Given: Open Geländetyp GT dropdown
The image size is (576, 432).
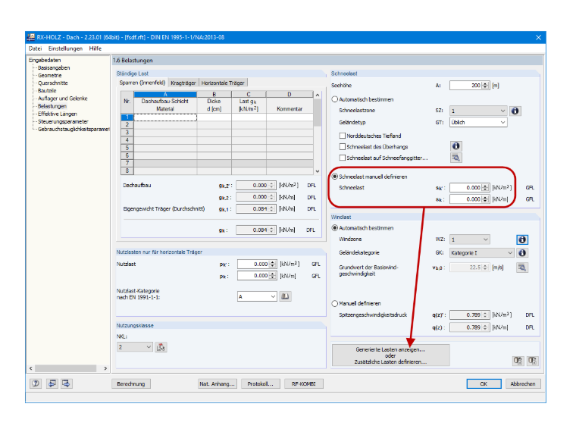Looking at the screenshot, I should [x=478, y=122].
